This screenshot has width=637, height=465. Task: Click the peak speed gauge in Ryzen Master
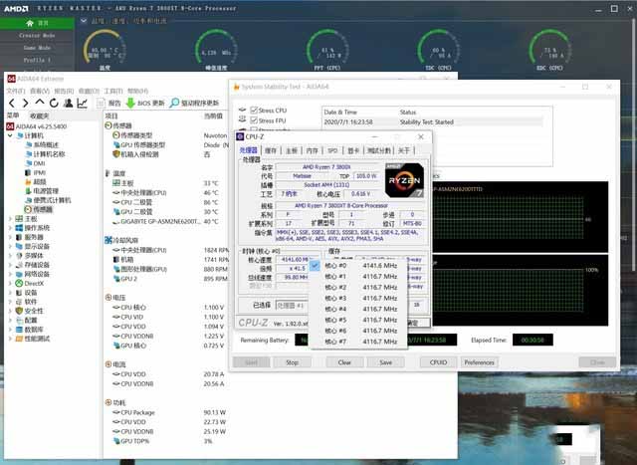click(x=216, y=49)
